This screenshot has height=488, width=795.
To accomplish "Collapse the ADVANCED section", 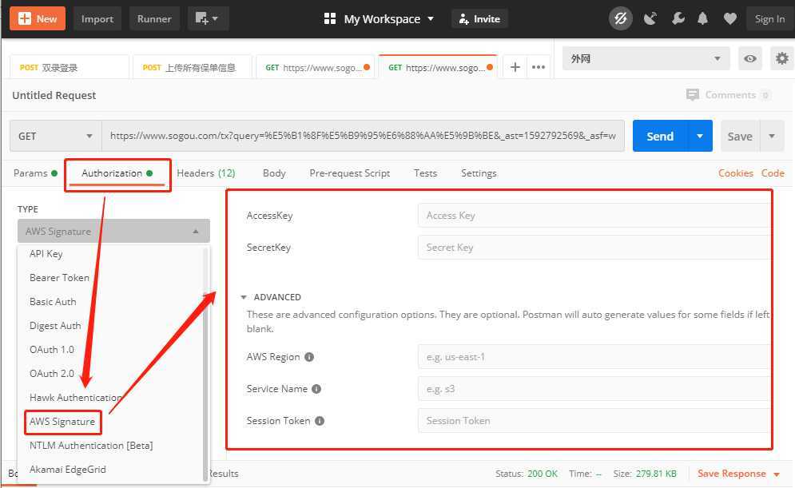I will (271, 297).
